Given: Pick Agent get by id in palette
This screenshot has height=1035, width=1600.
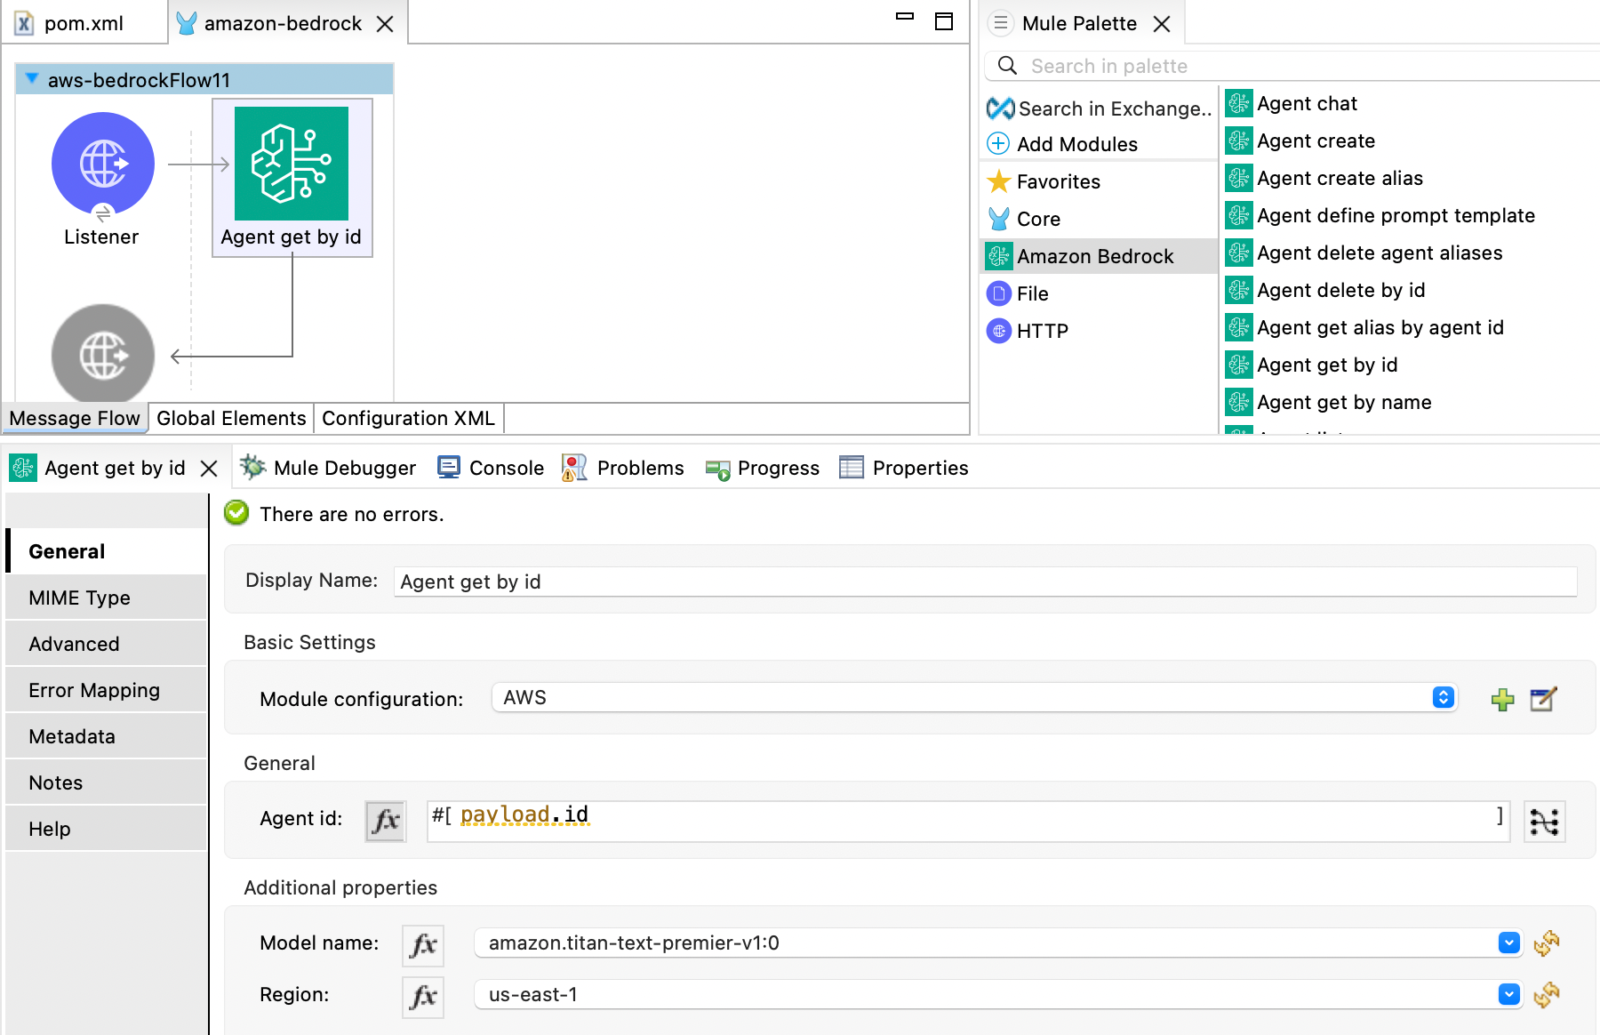Looking at the screenshot, I should (1312, 365).
